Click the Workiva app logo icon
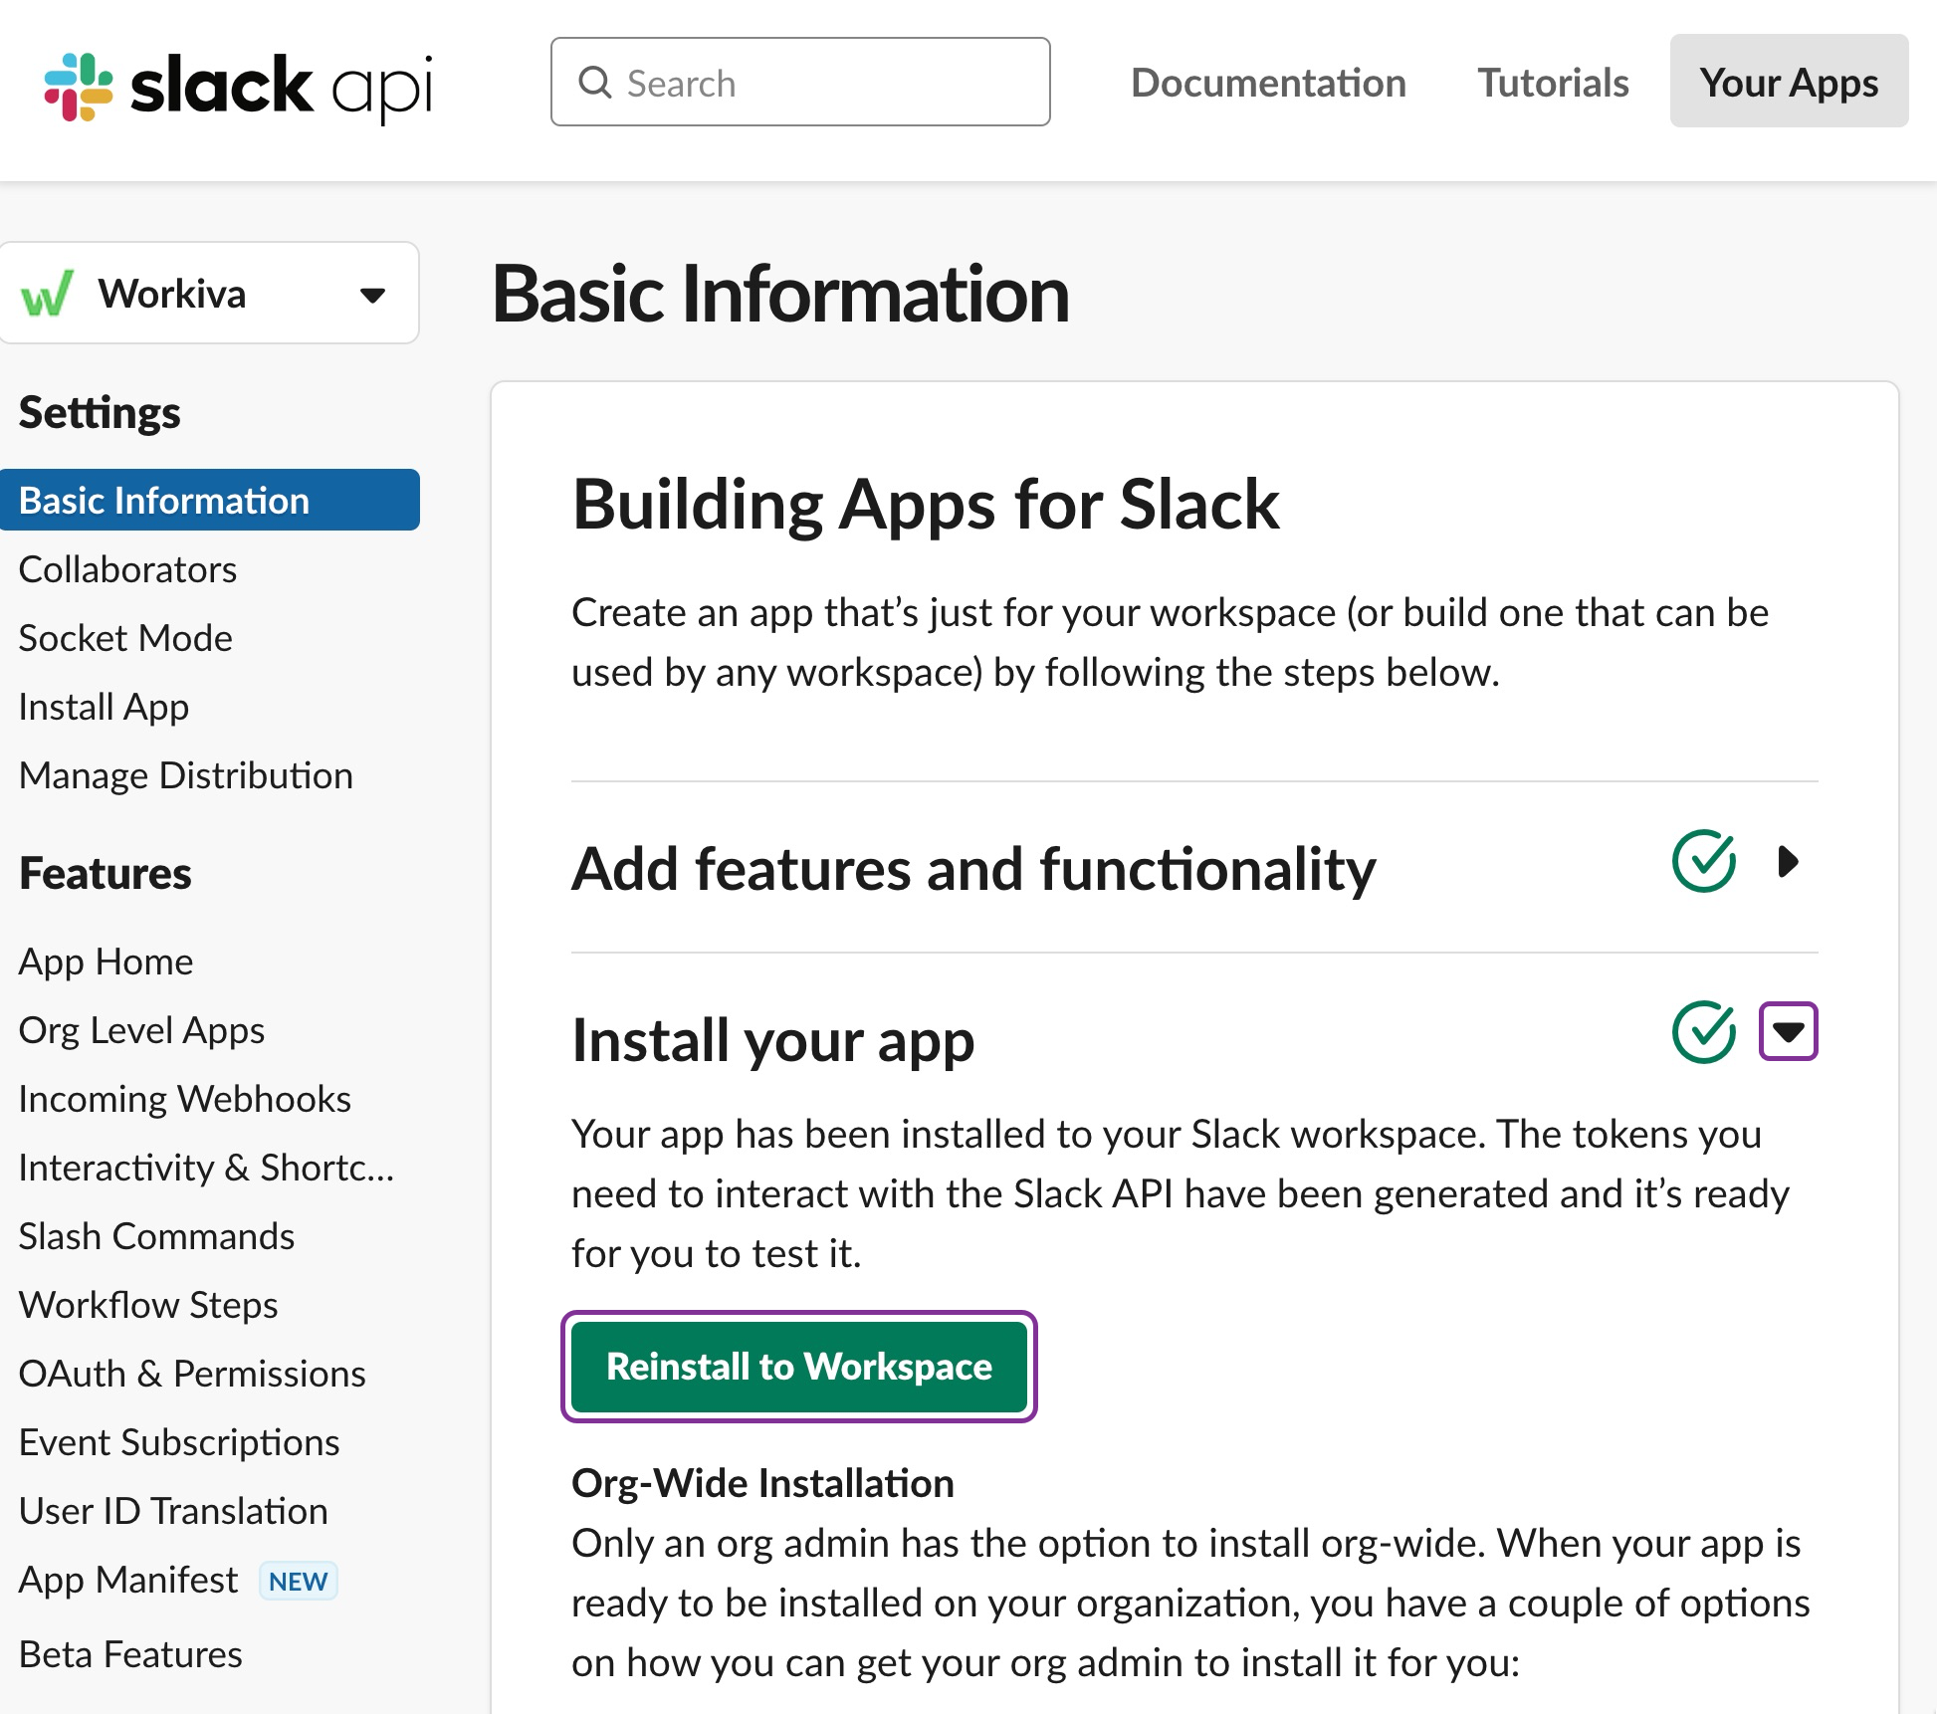 point(48,294)
